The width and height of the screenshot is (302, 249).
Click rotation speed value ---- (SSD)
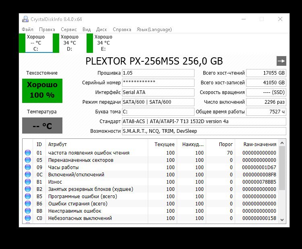266,92
